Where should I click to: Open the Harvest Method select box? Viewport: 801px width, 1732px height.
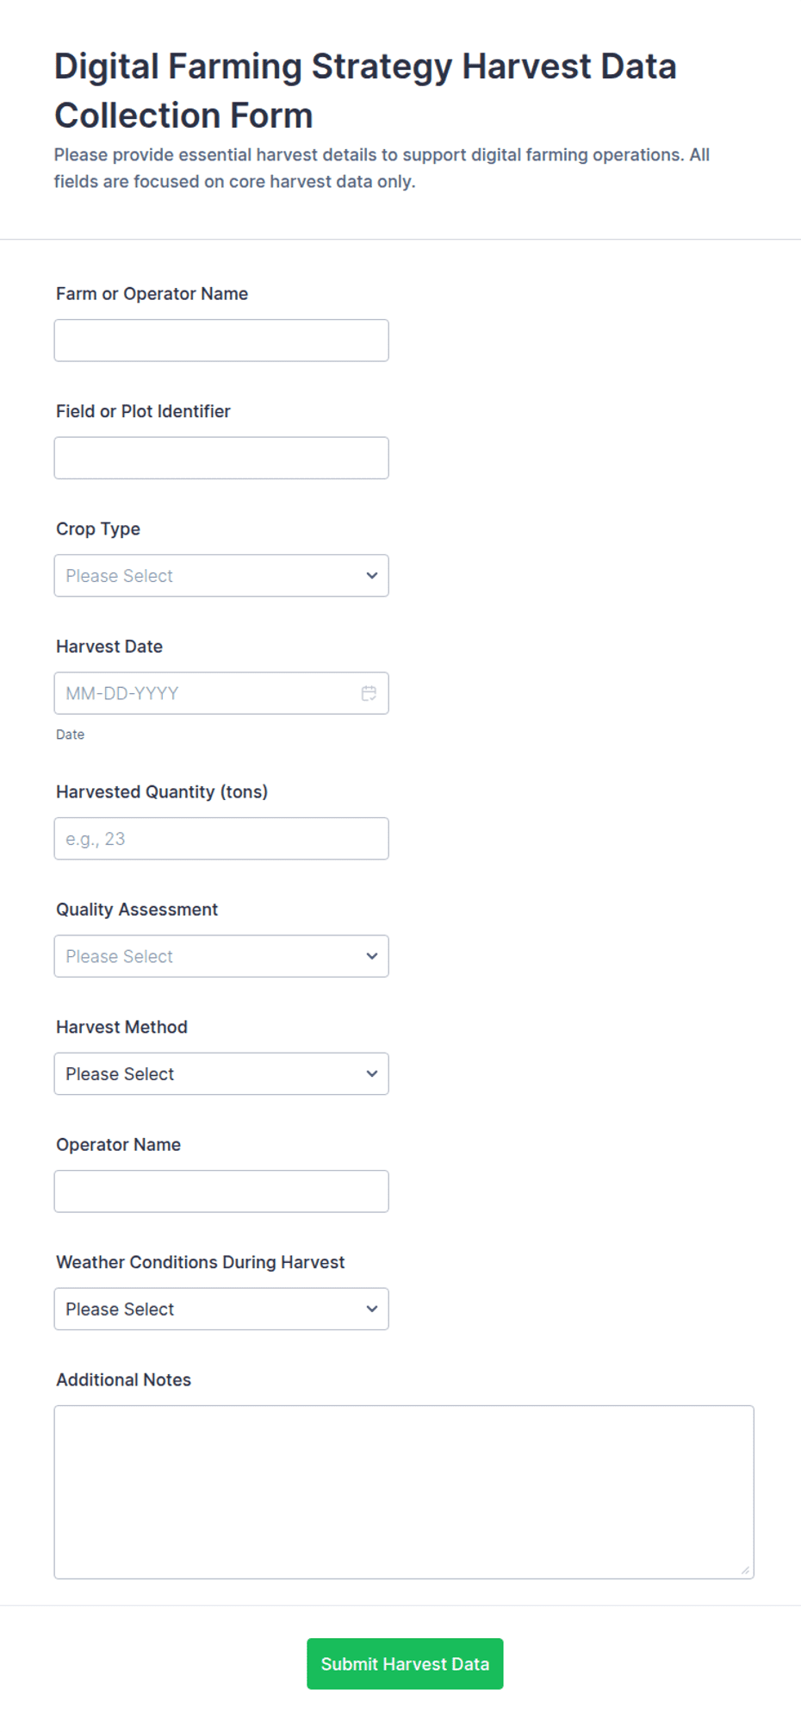(221, 1074)
